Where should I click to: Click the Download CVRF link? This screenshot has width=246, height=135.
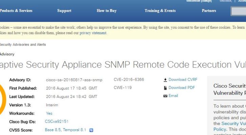click(183, 80)
